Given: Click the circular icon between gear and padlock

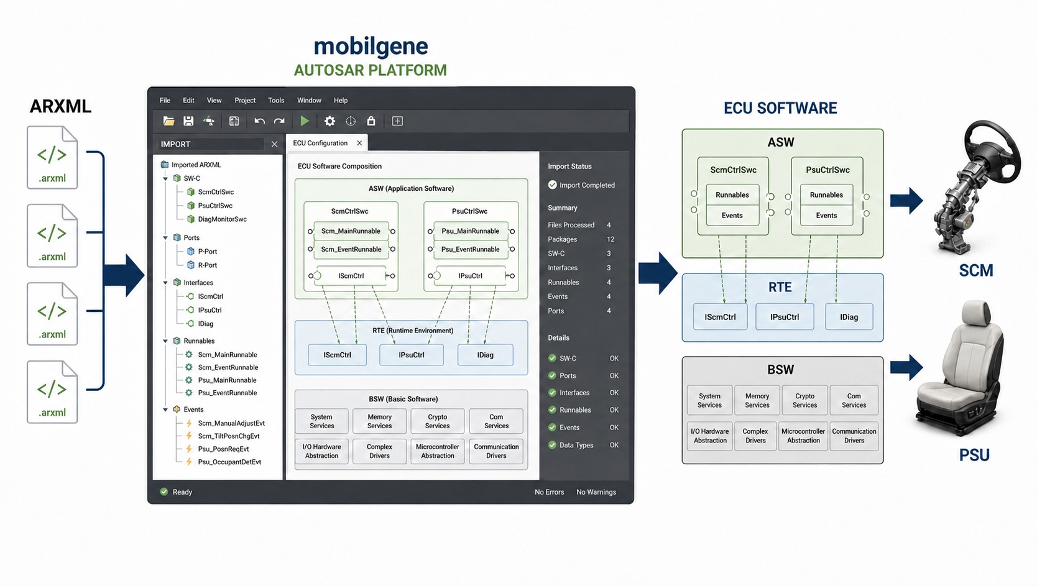Looking at the screenshot, I should point(351,121).
